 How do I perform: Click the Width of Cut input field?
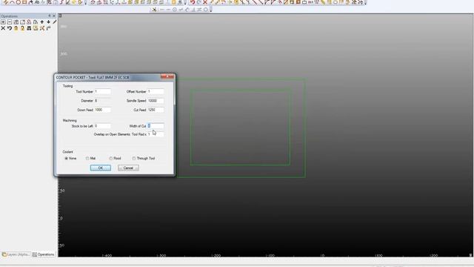[156, 126]
